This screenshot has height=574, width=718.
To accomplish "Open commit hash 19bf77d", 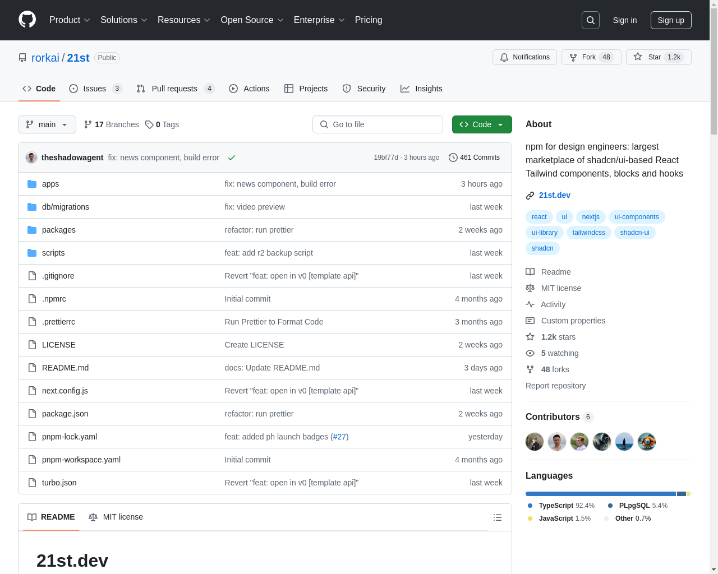I will [x=386, y=158].
